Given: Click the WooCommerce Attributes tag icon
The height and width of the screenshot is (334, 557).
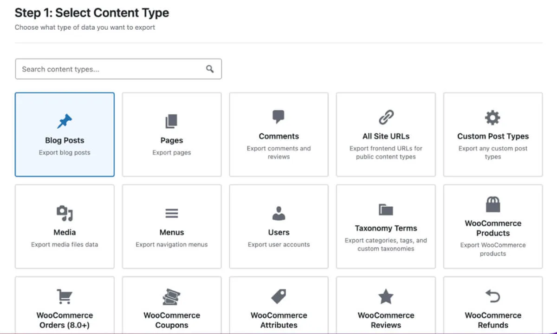Looking at the screenshot, I should (x=278, y=296).
